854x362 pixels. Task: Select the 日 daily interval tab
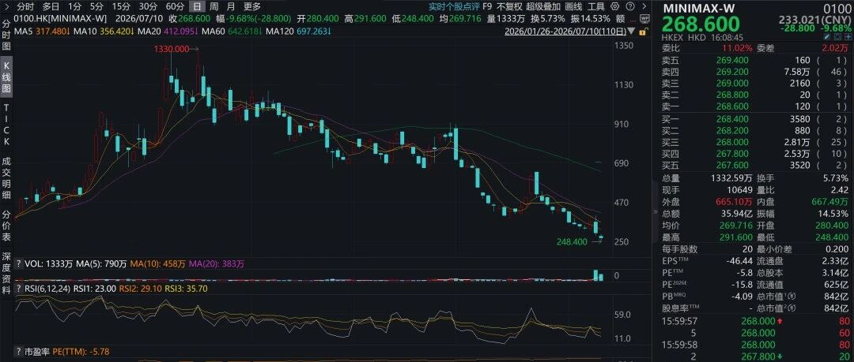(197, 6)
